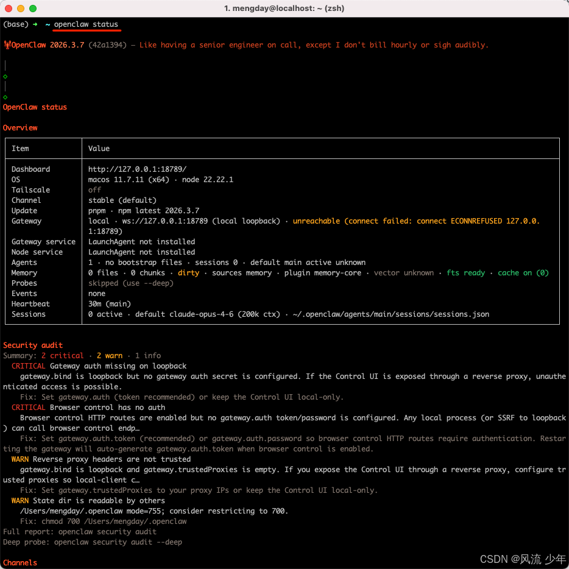This screenshot has height=569, width=569.
Task: Click the green 'fts ready' memory status
Action: coord(465,273)
